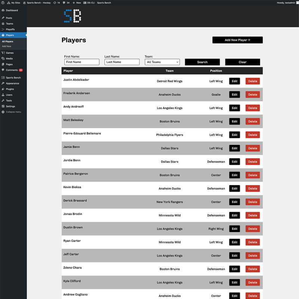Screen dimensions: 299x299
Task: Open the Howdy, testadmin account menu
Action: coord(287,3)
